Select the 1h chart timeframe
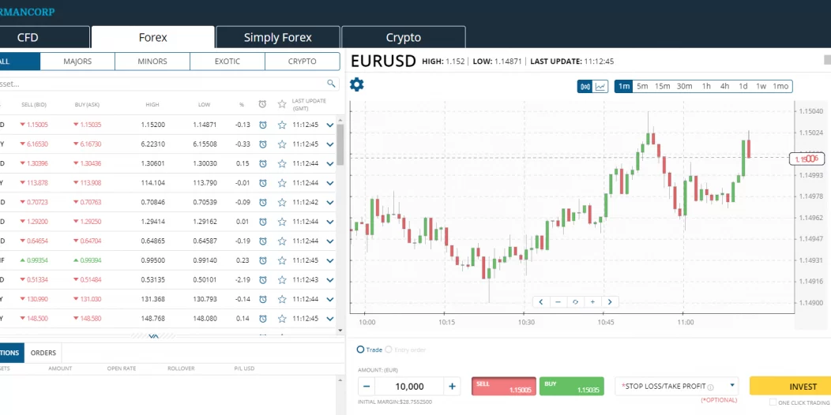 [706, 86]
